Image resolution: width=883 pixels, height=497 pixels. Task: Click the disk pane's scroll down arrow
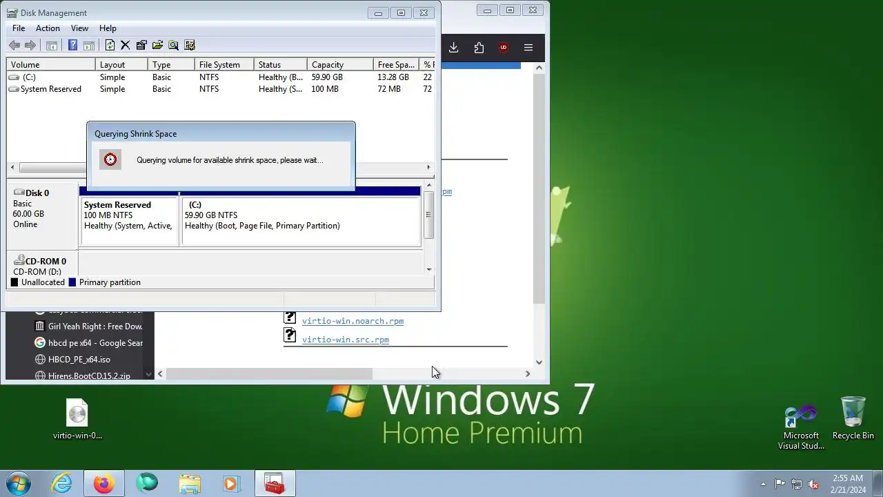point(429,269)
